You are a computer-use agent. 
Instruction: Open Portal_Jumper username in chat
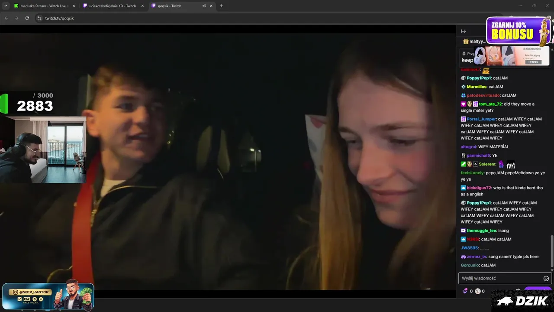pyautogui.click(x=481, y=119)
